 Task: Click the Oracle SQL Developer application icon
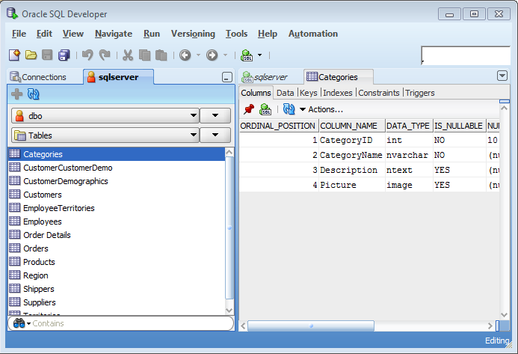(12, 13)
